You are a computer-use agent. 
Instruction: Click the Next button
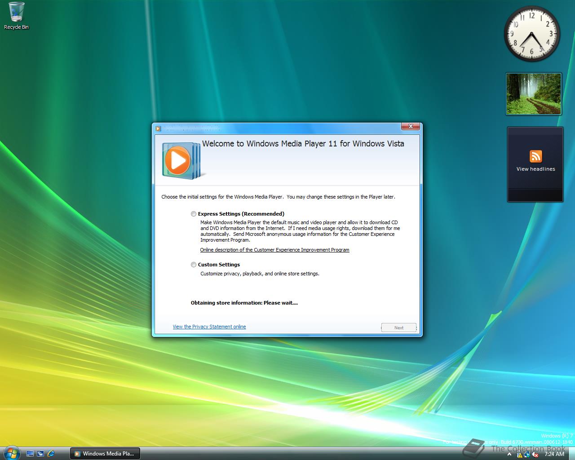[399, 327]
